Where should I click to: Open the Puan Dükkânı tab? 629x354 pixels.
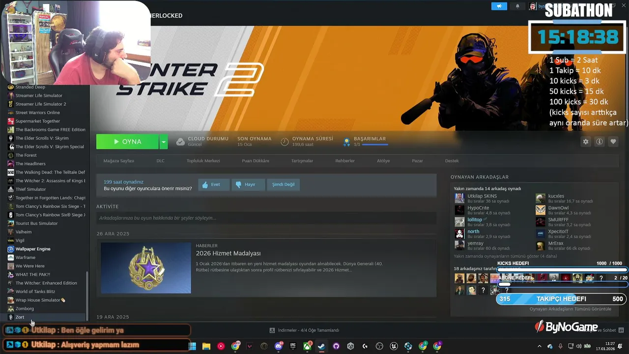pyautogui.click(x=256, y=161)
